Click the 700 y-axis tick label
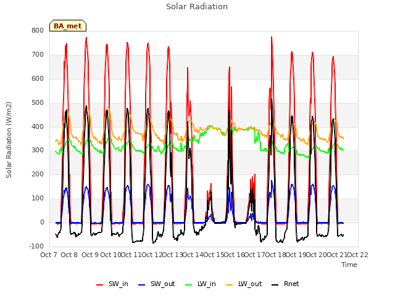This screenshot has height=296, width=395. (38, 55)
